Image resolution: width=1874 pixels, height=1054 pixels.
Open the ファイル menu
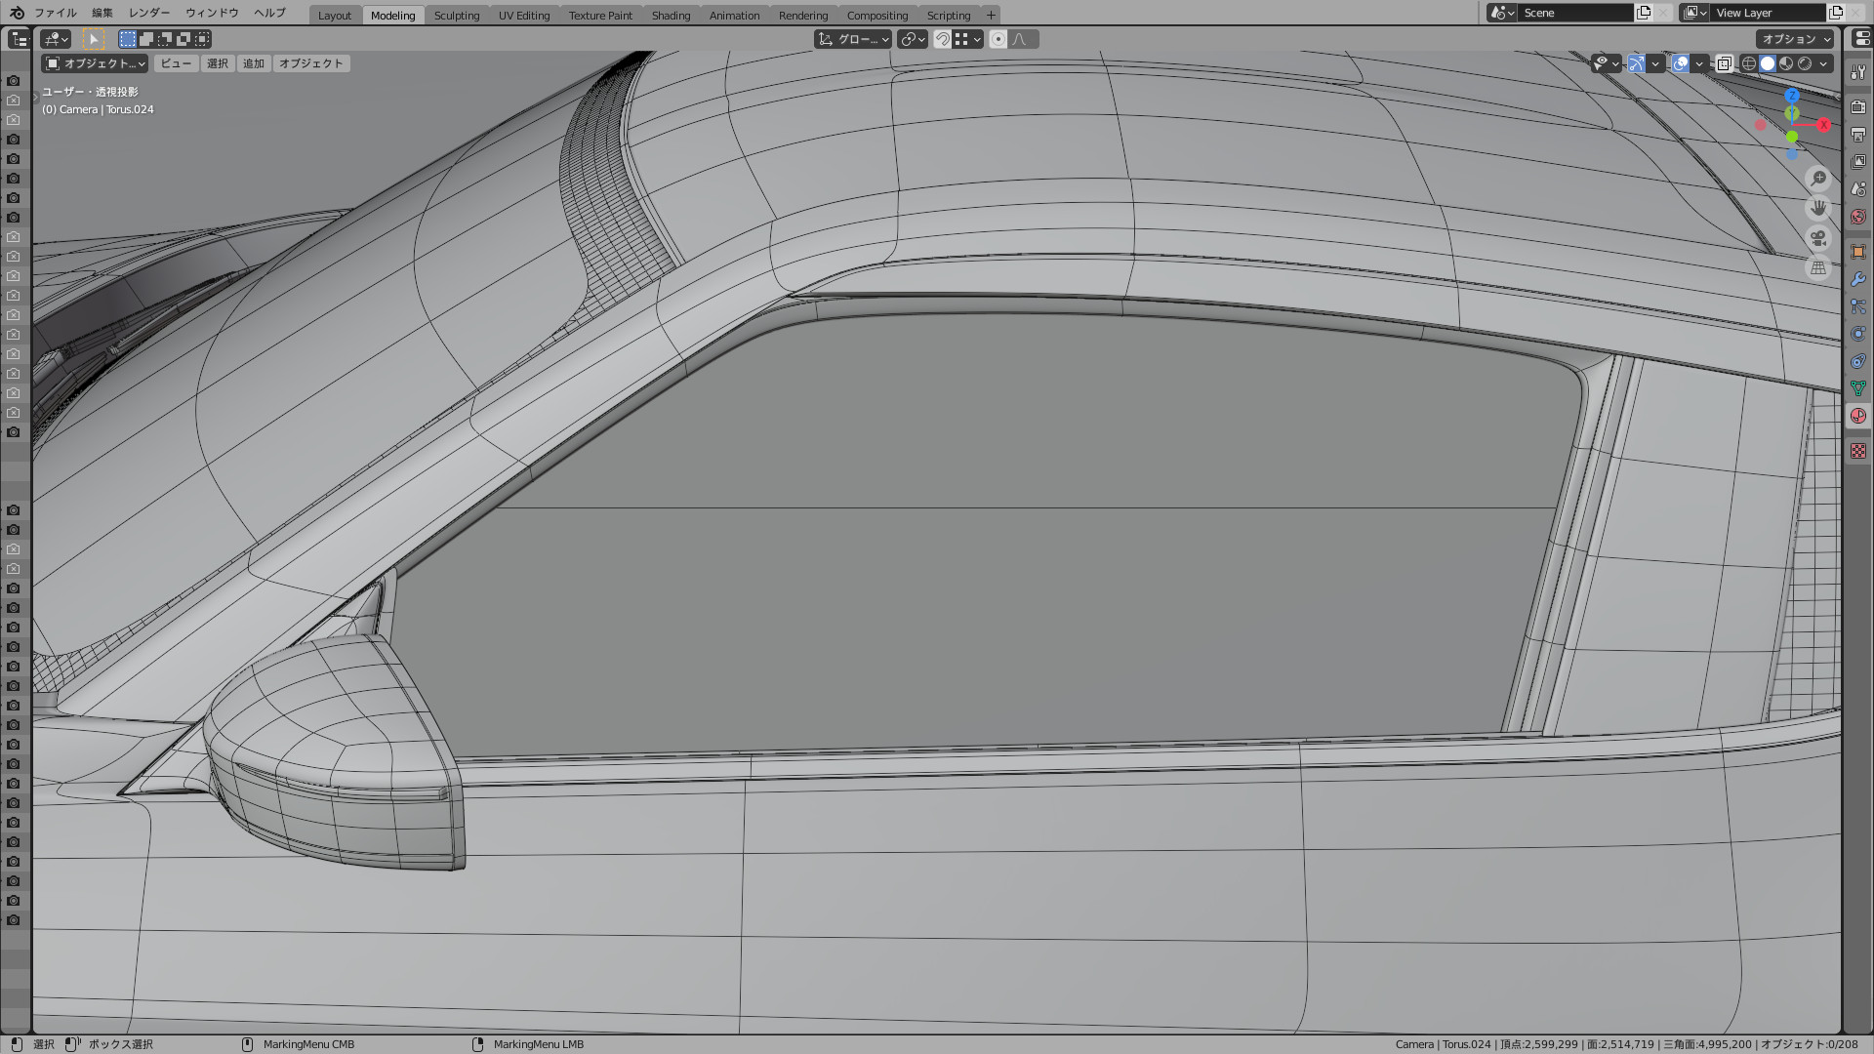point(56,13)
